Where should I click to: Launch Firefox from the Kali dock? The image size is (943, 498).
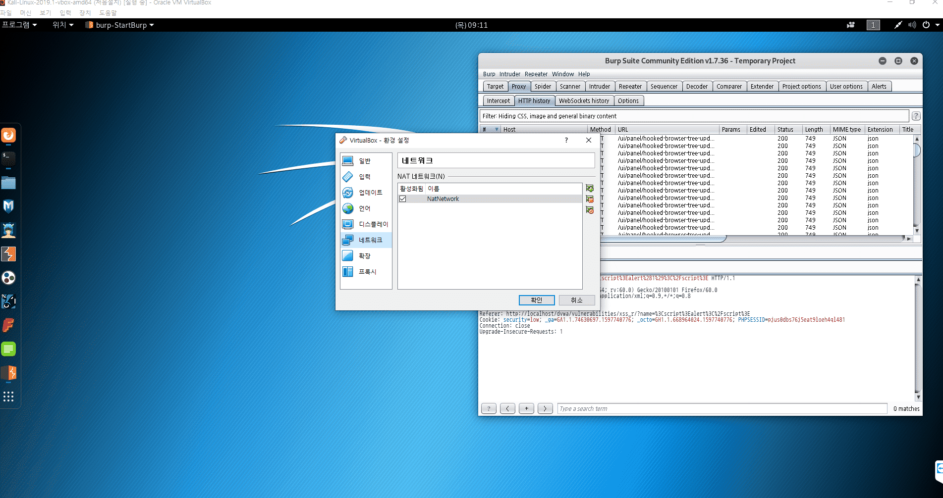[8, 135]
